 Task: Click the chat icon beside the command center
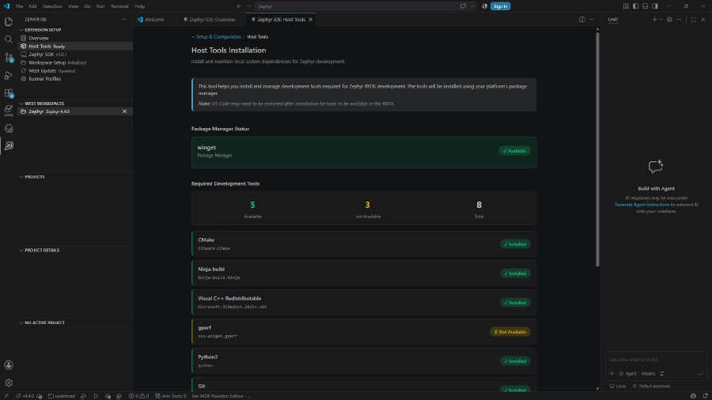[463, 6]
